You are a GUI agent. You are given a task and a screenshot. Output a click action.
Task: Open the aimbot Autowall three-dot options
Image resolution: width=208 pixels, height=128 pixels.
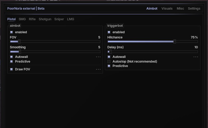pyautogui.click(x=98, y=57)
